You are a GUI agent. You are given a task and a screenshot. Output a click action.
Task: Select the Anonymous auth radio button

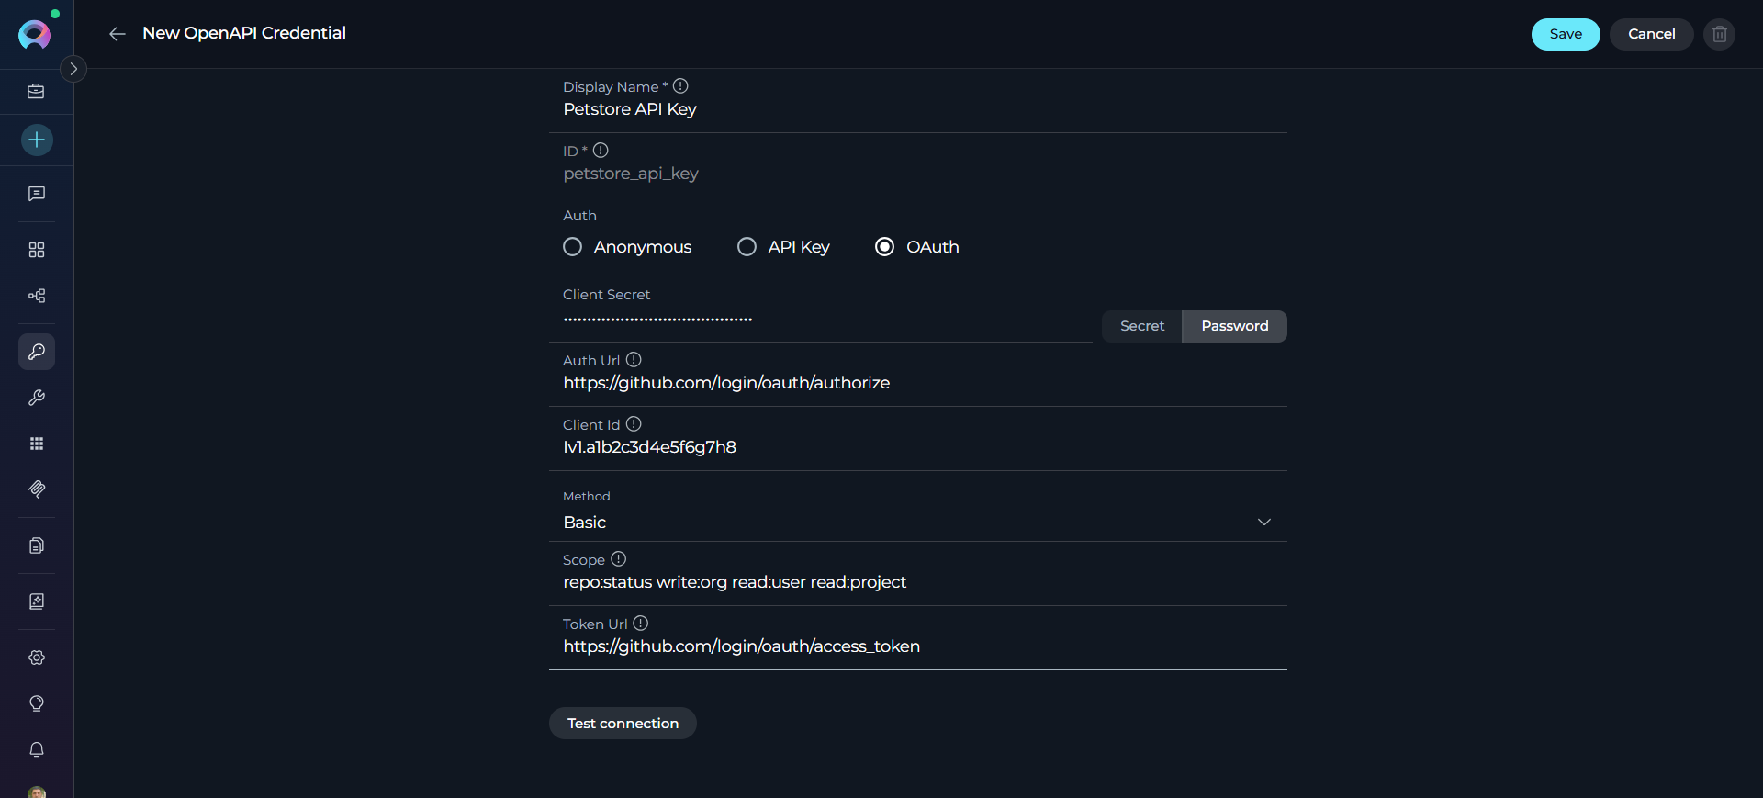click(x=573, y=247)
